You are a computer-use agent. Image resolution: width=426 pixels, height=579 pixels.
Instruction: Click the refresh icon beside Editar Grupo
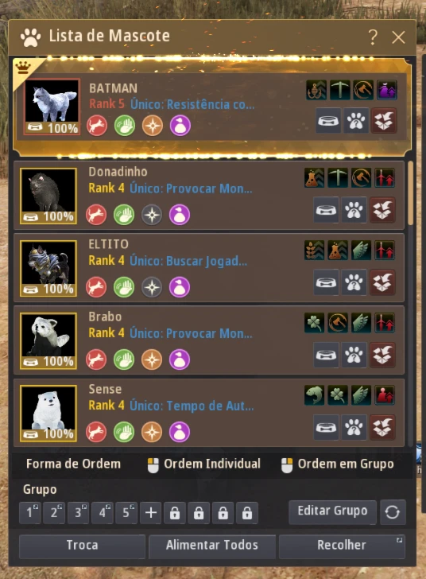[393, 512]
